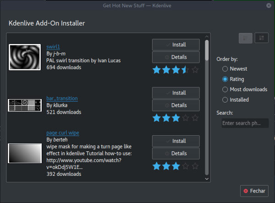Show only Installed add-ons
This screenshot has width=275, height=203.
[x=236, y=100]
